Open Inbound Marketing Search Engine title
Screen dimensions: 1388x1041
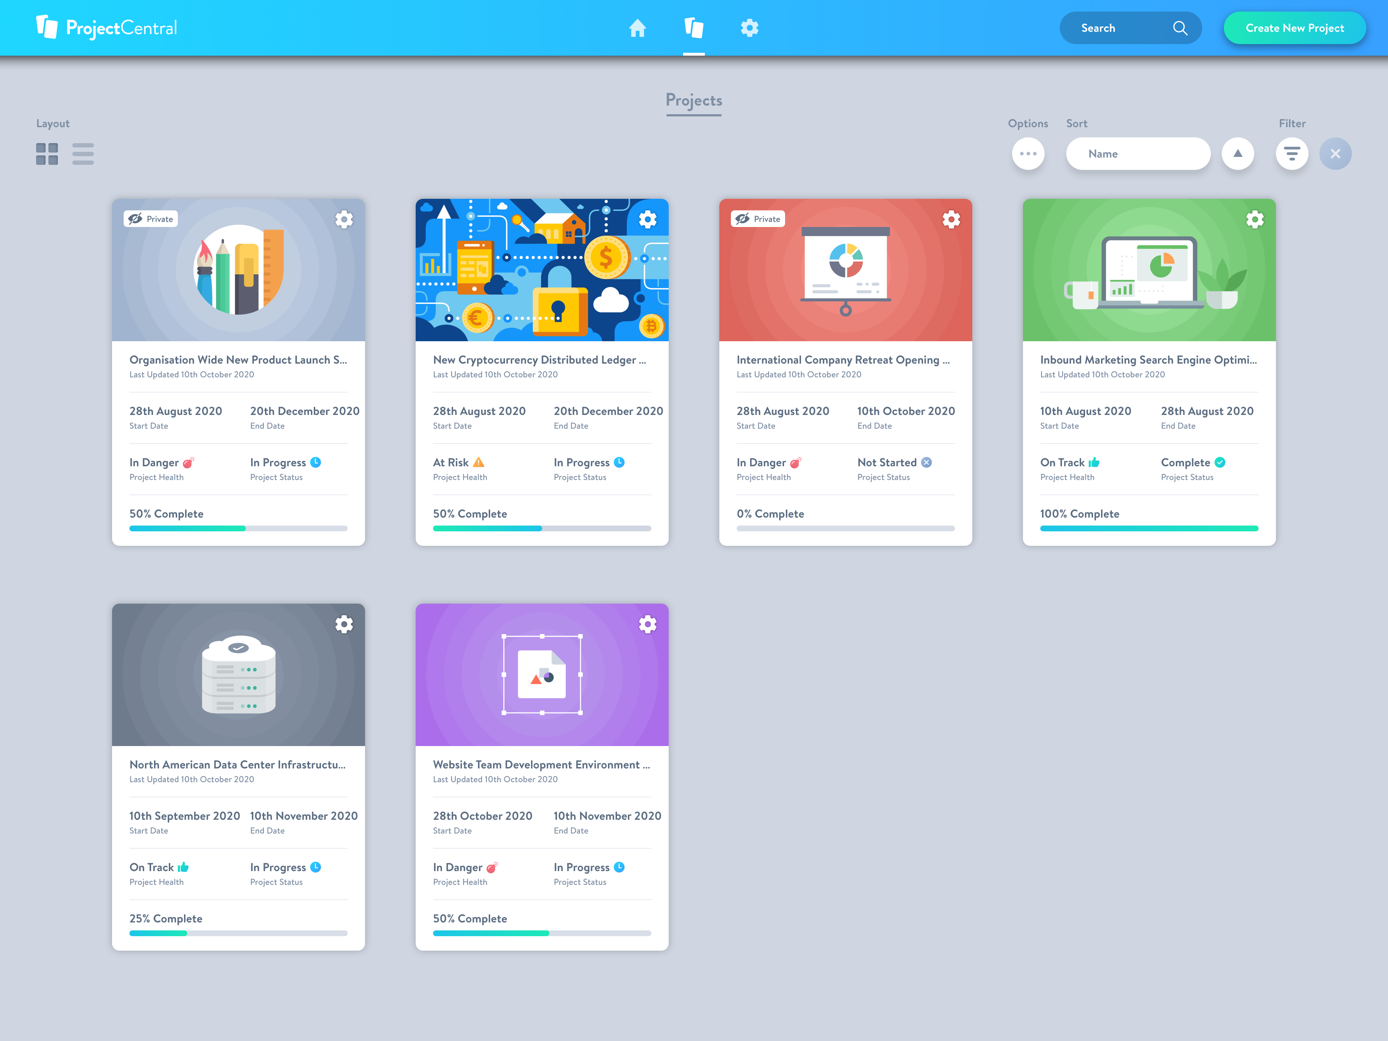point(1148,360)
